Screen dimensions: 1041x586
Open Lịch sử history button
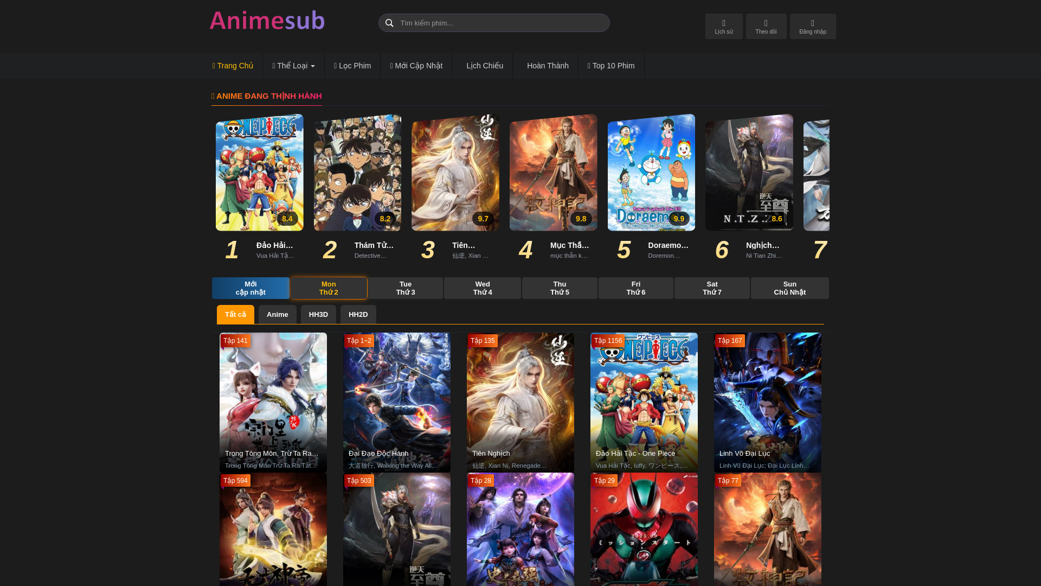tap(724, 26)
